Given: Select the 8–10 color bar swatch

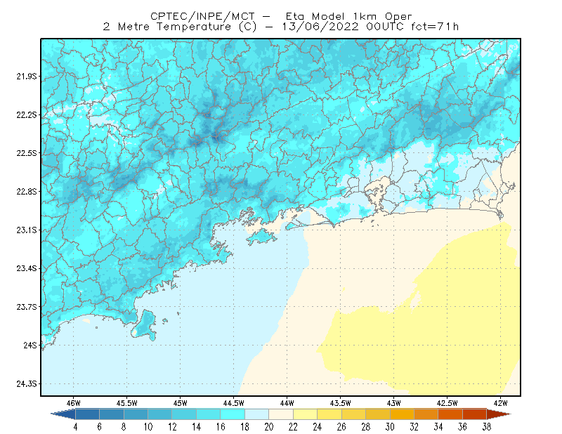Looking at the screenshot, I should (x=136, y=414).
